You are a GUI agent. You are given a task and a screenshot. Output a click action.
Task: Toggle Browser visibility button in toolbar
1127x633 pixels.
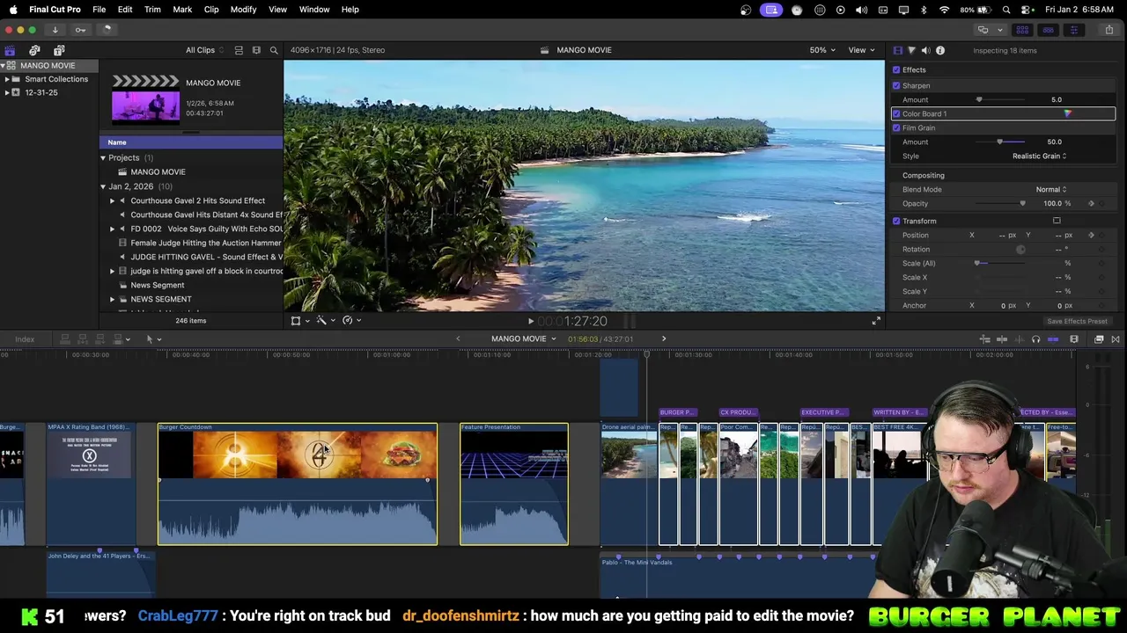coord(1022,30)
